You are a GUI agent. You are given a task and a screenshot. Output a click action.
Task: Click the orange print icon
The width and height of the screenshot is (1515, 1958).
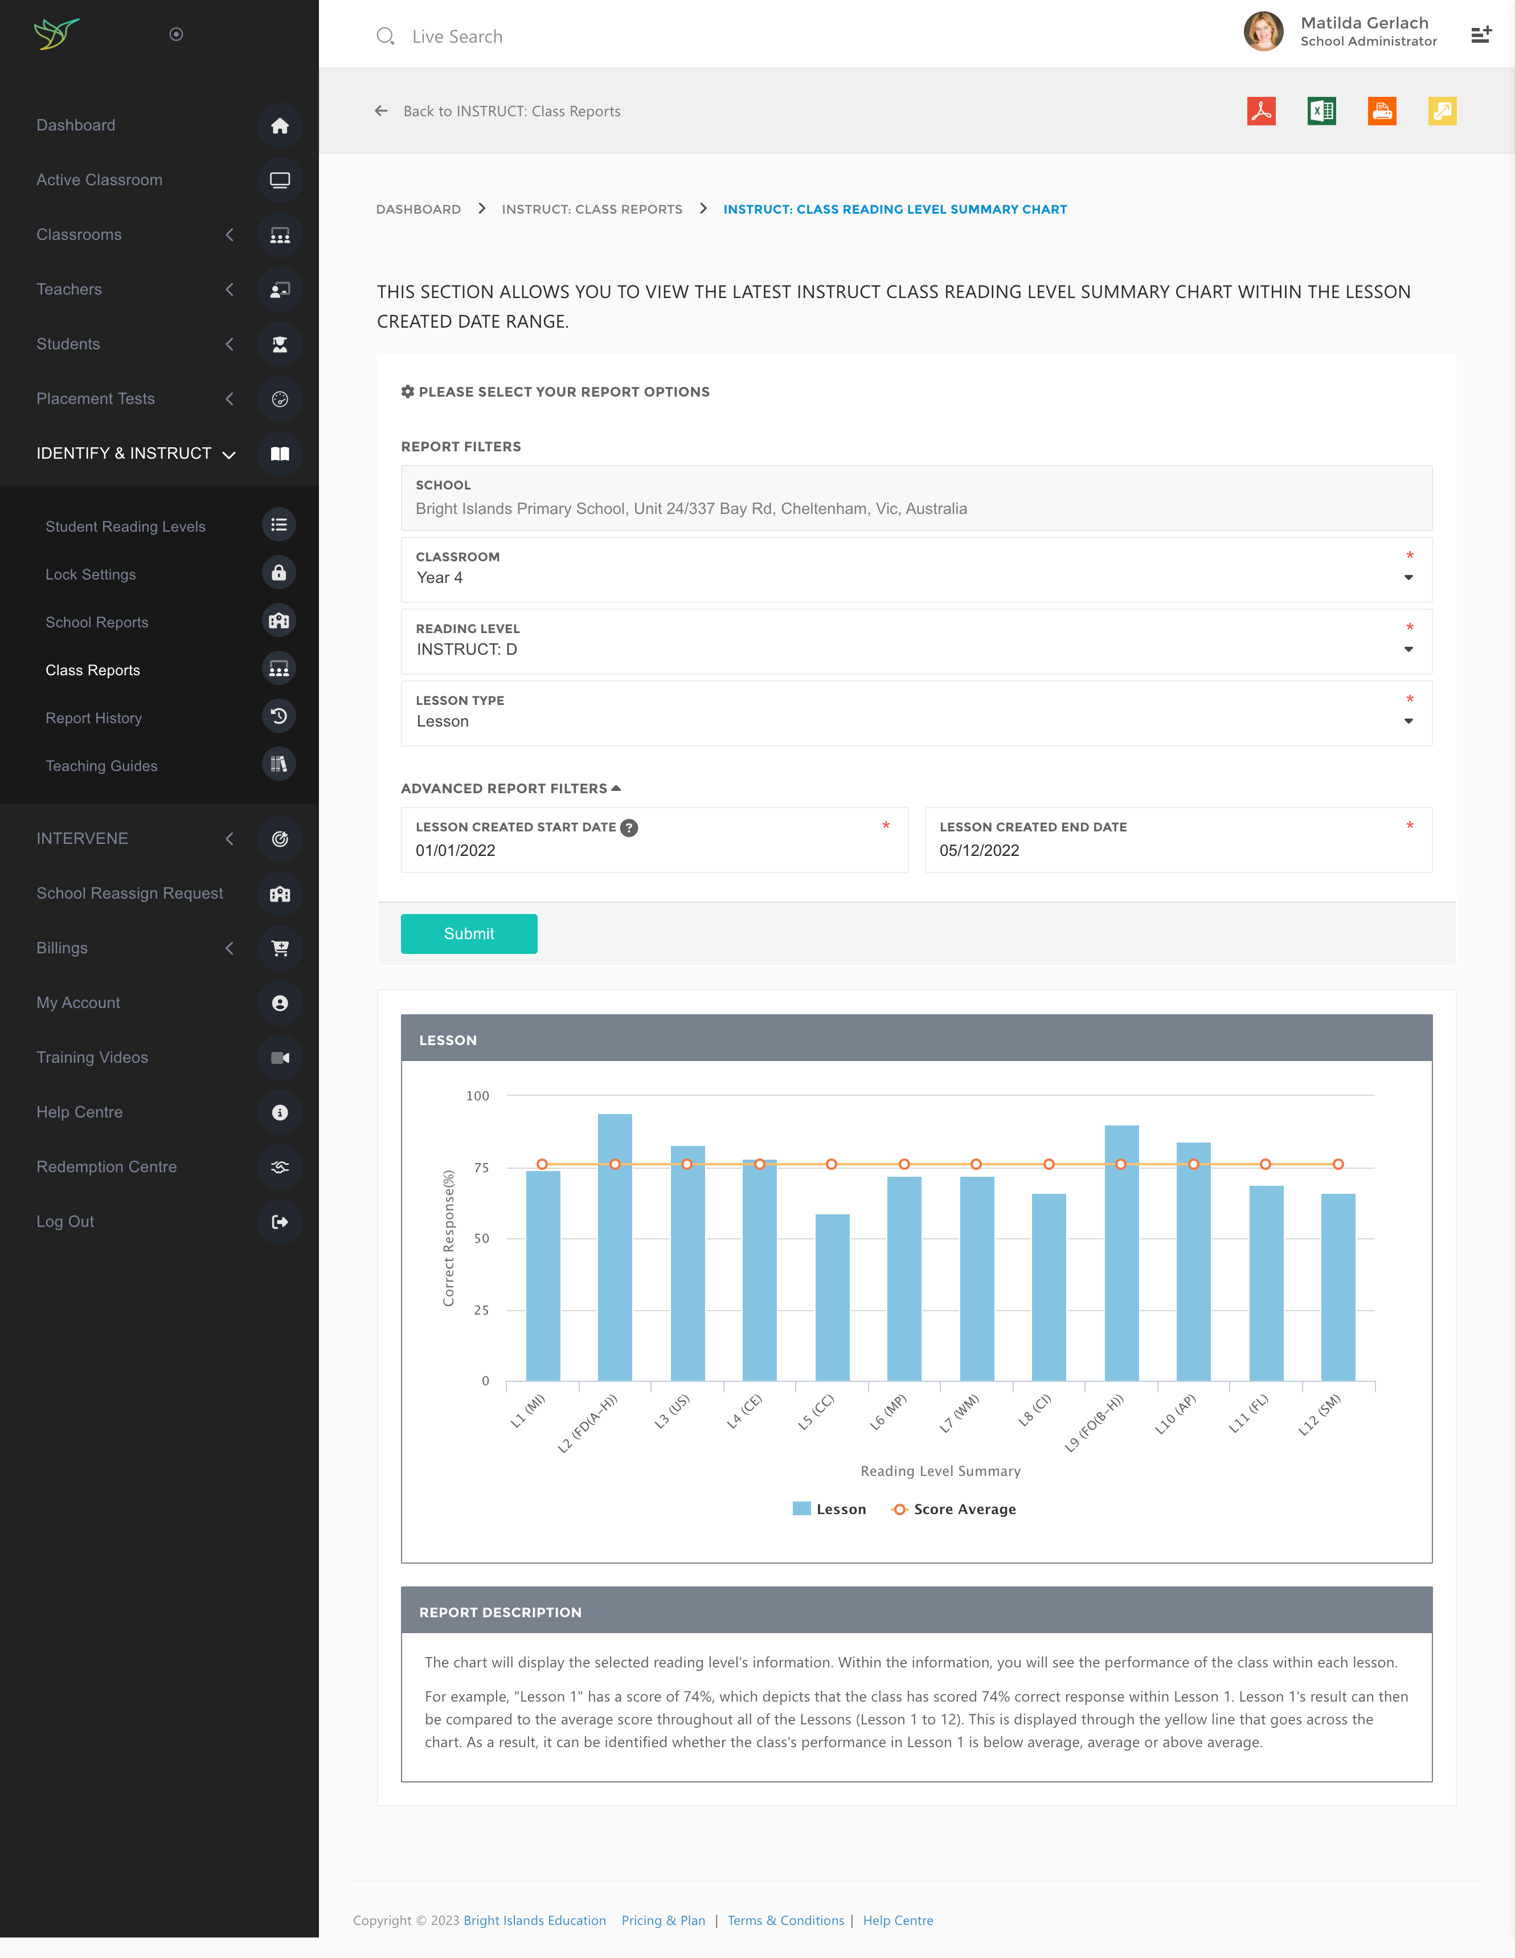click(1382, 111)
